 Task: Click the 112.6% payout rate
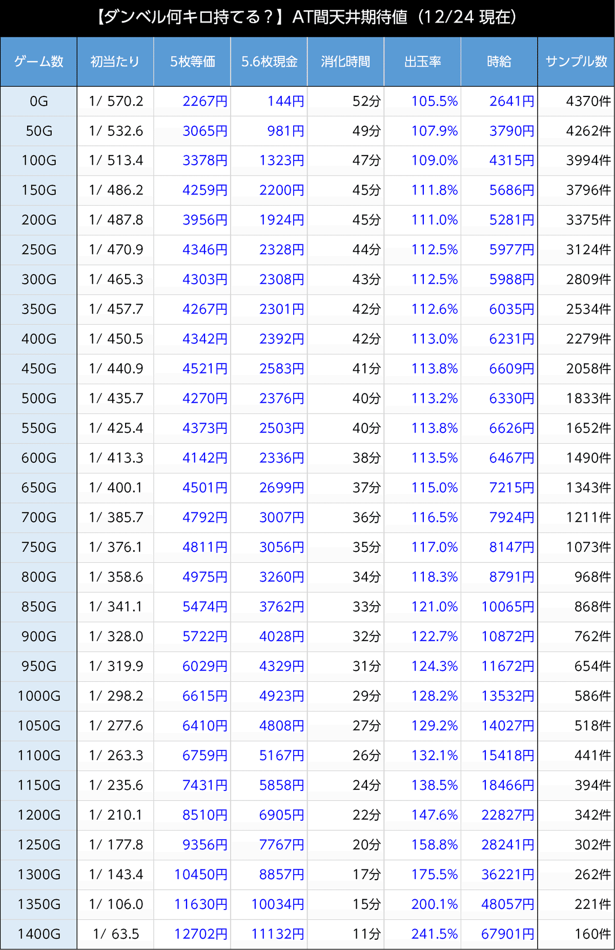click(435, 310)
